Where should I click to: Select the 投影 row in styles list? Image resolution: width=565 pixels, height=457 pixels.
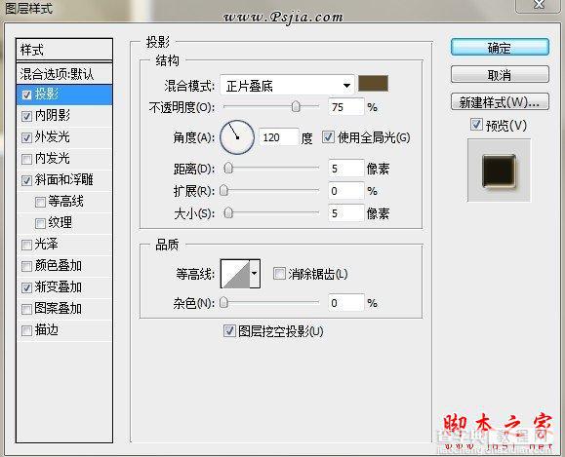[64, 95]
